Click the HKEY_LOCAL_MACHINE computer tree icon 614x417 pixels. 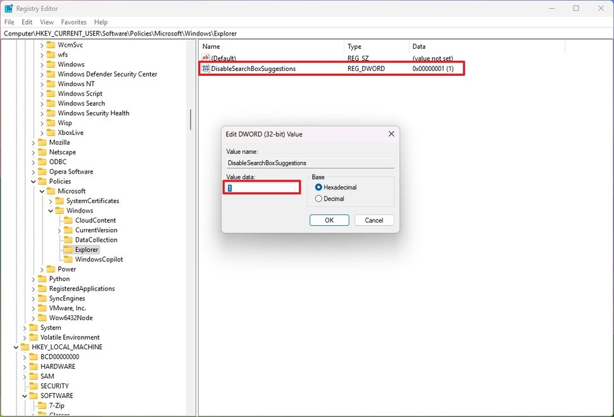[x=24, y=347]
